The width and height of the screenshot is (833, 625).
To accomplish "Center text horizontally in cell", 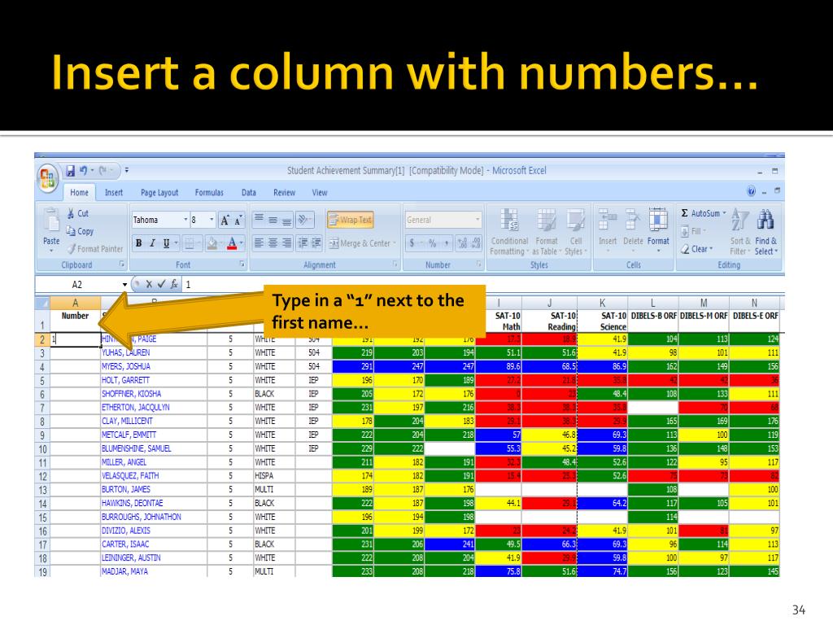I will [x=273, y=243].
